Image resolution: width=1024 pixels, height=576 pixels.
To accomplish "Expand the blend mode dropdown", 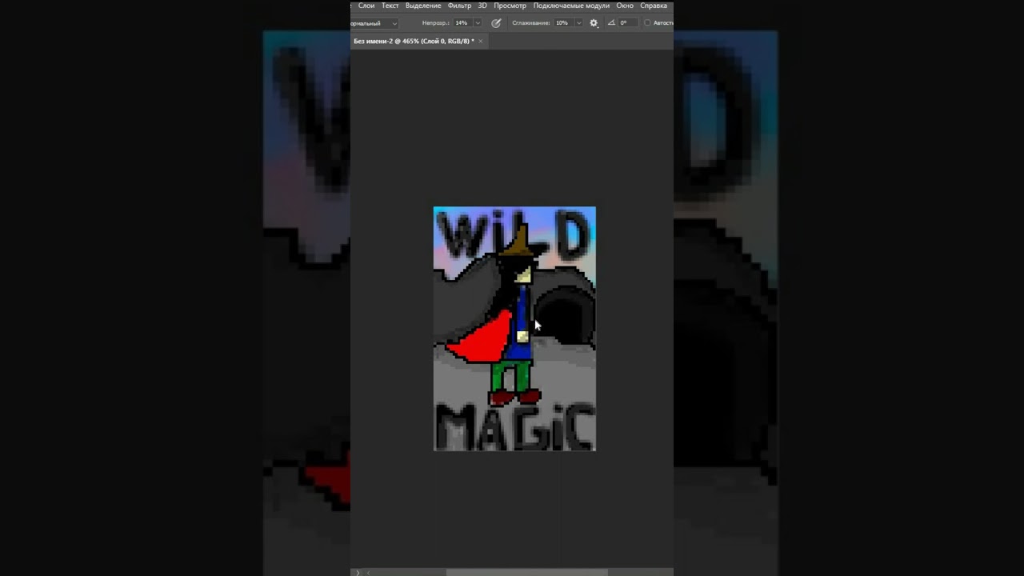I will pyautogui.click(x=374, y=23).
